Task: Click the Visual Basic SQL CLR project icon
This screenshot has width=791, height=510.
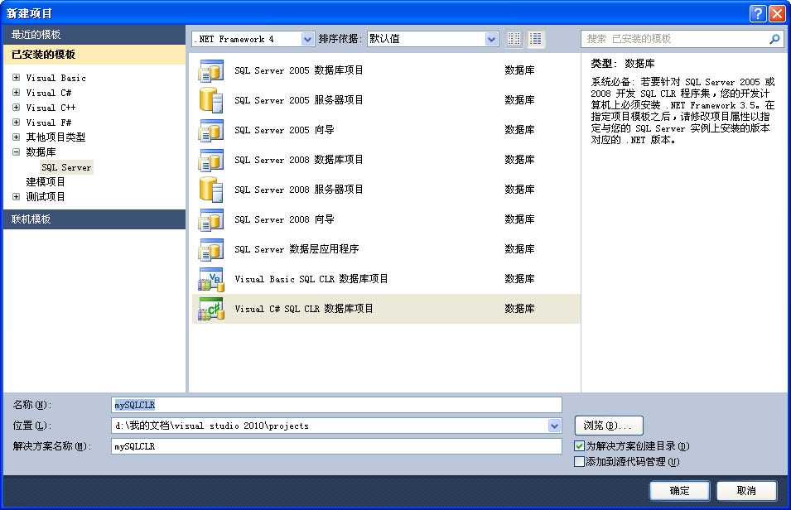Action: tap(211, 279)
